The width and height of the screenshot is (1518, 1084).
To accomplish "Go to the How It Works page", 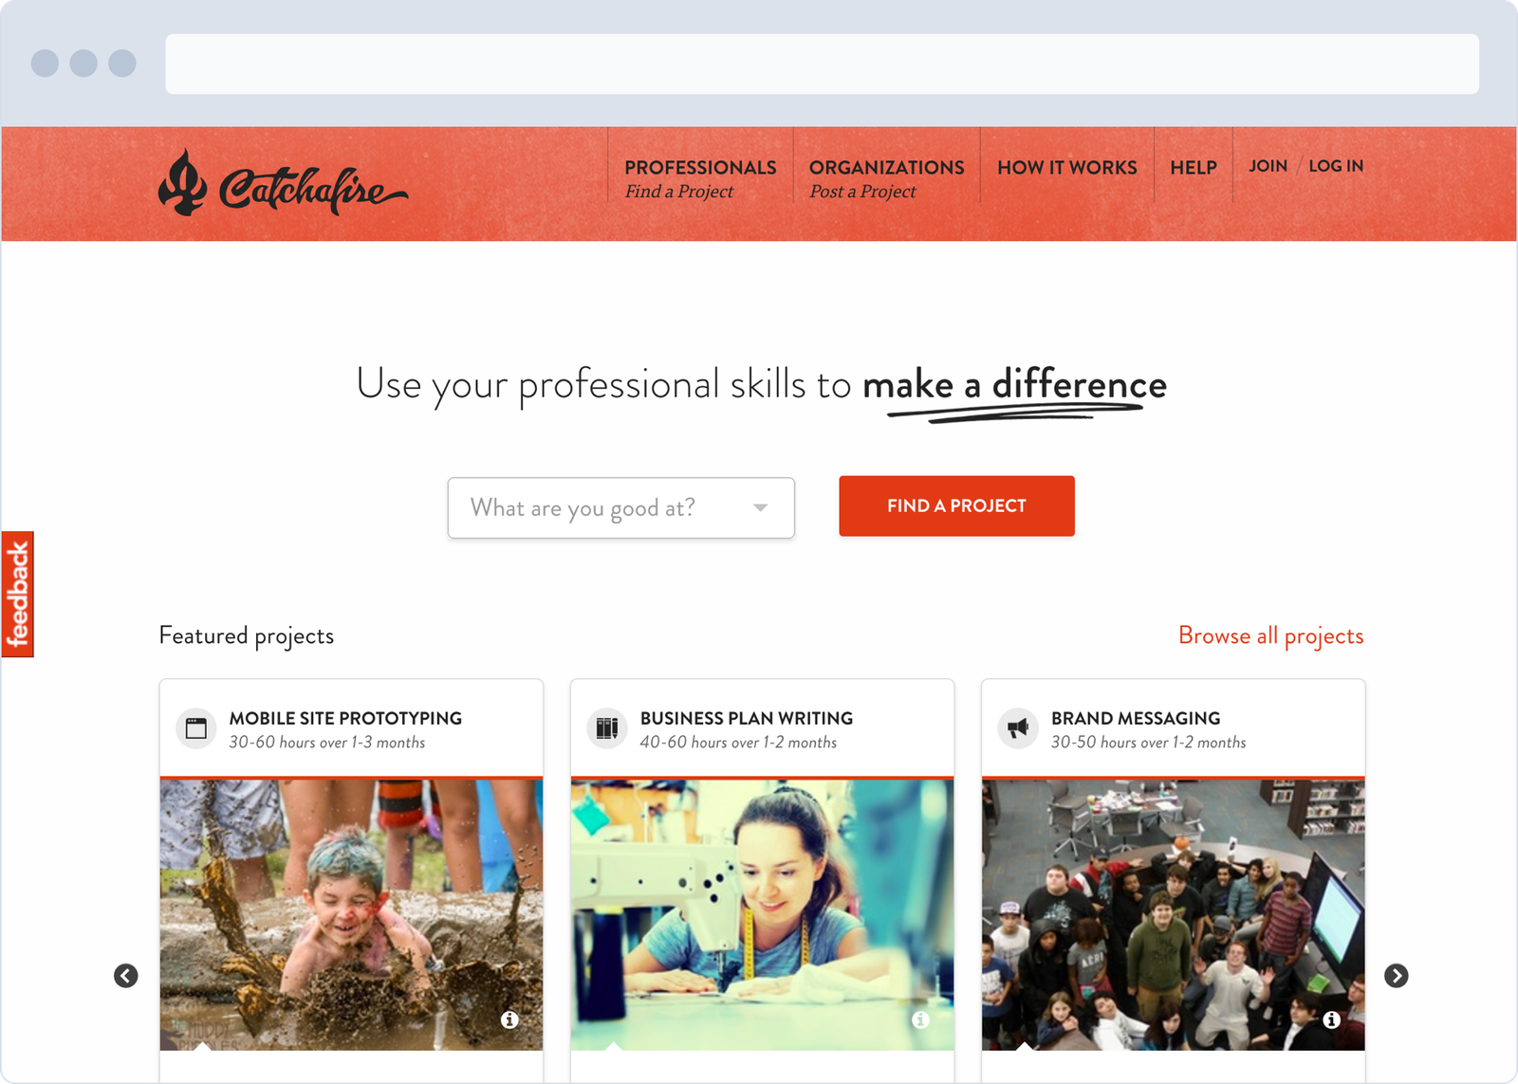I will [1067, 168].
